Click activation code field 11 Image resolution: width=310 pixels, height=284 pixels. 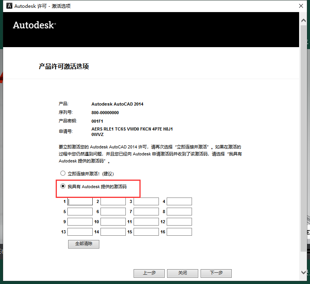[x=146, y=222]
